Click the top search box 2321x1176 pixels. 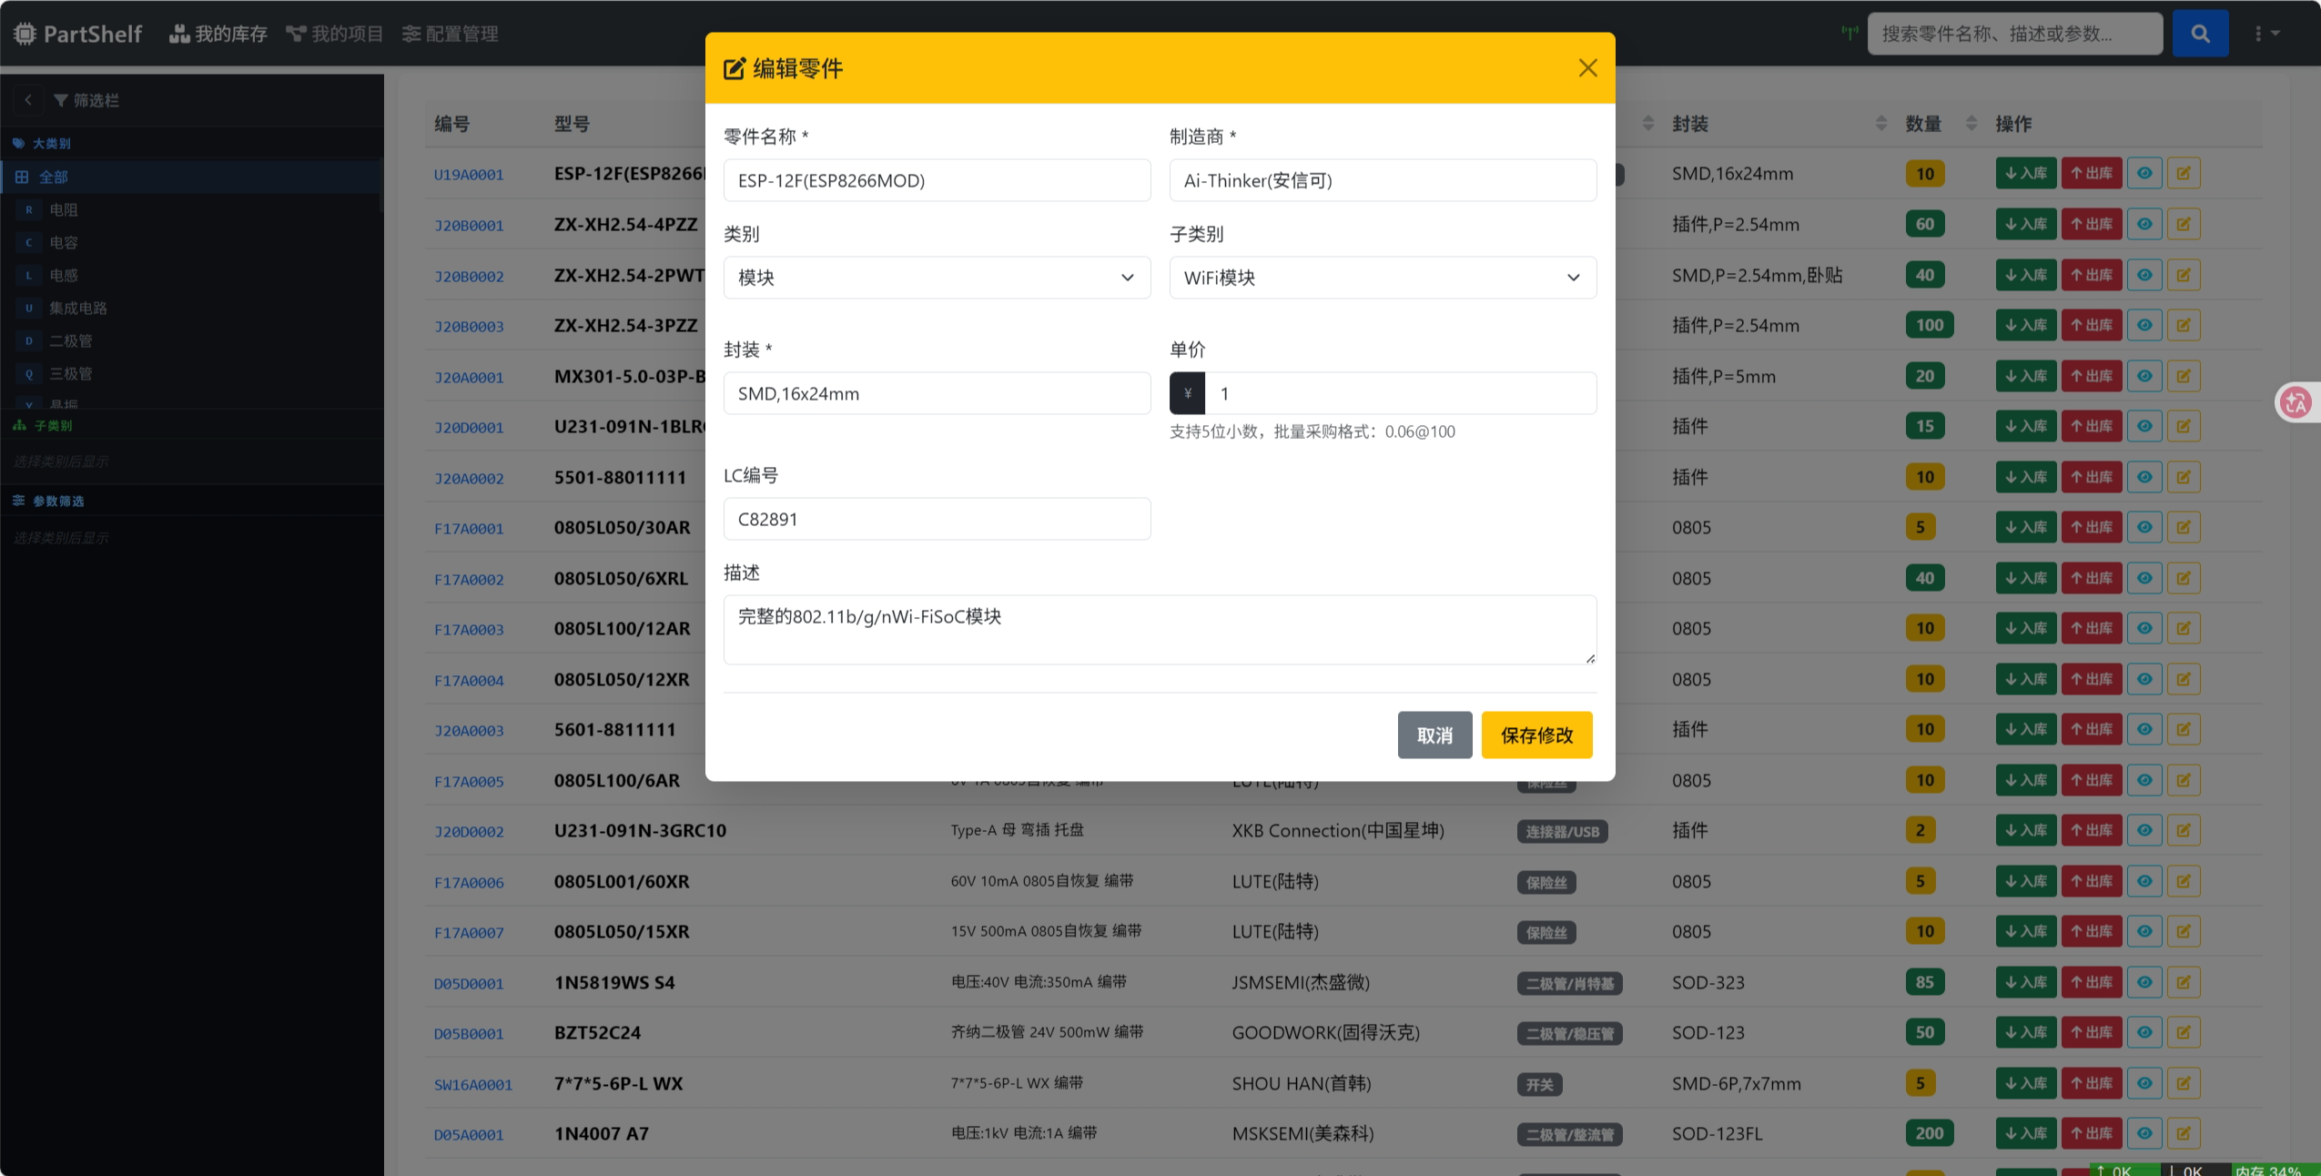[2014, 34]
